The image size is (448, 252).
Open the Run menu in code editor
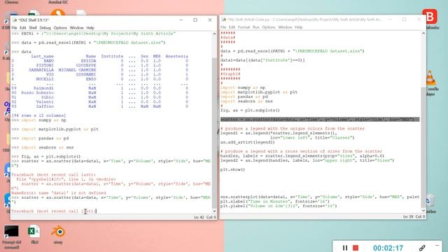pyautogui.click(x=256, y=27)
